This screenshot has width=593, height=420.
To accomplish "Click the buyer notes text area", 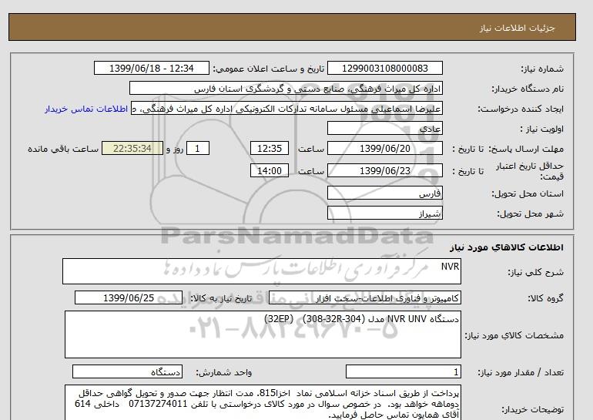I will point(263,402).
